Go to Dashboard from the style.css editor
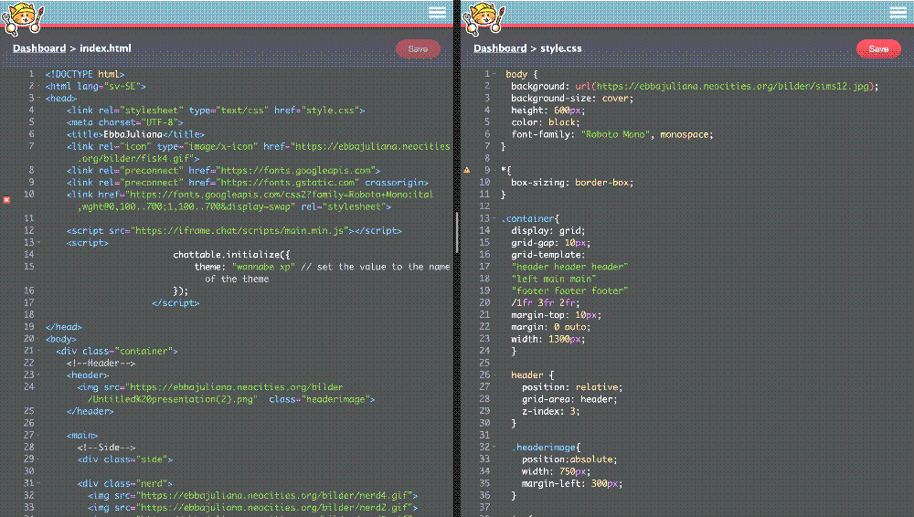The image size is (914, 517). [x=499, y=48]
